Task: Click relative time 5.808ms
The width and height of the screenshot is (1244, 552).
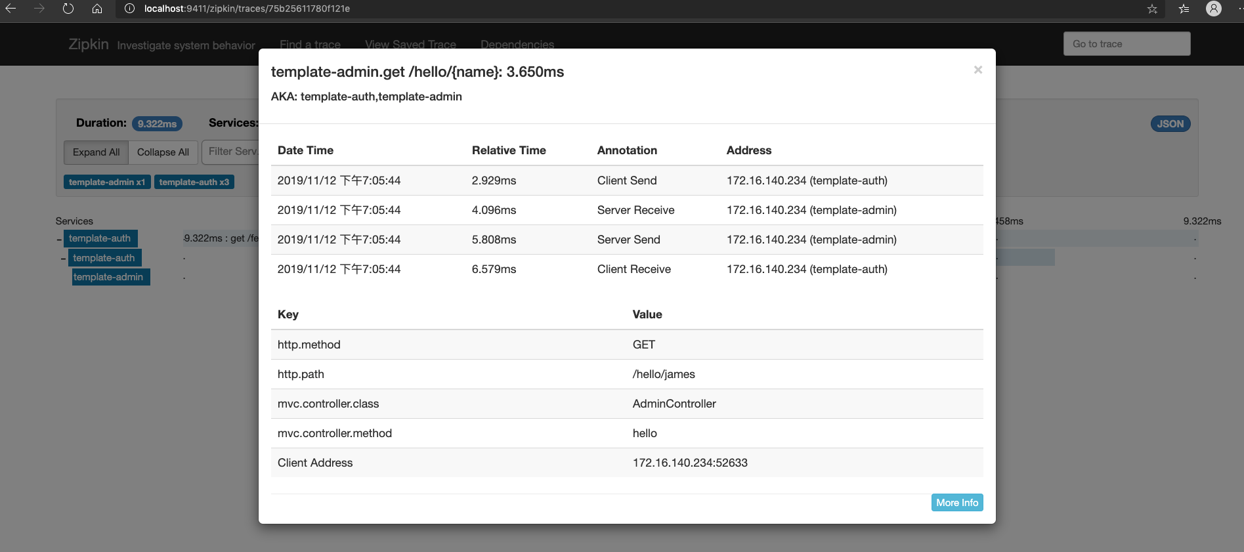Action: click(494, 240)
